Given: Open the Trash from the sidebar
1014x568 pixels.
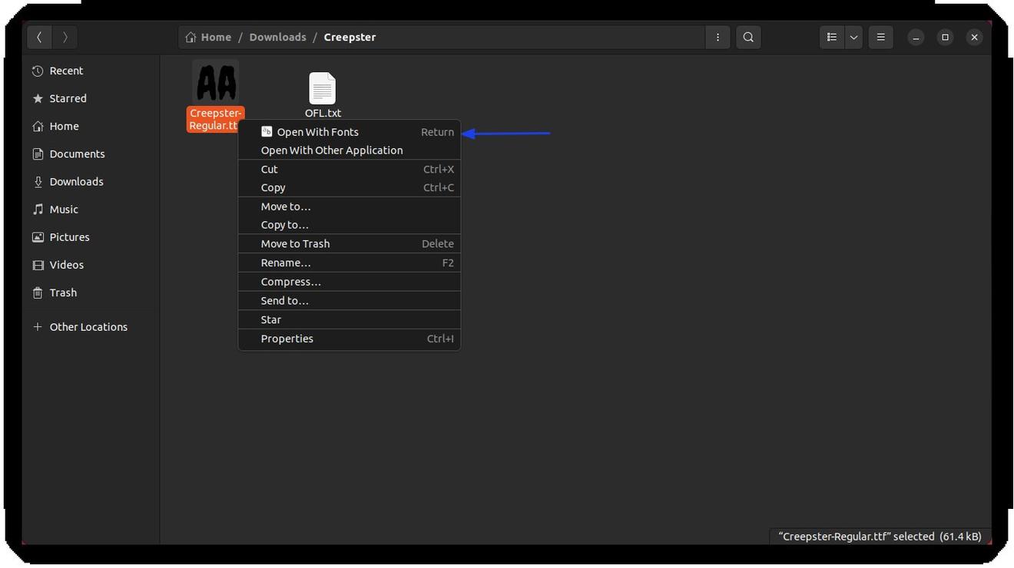Looking at the screenshot, I should point(62,292).
